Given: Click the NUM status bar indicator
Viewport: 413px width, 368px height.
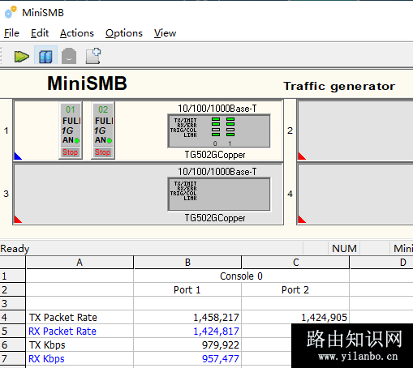Looking at the screenshot, I should pos(344,248).
